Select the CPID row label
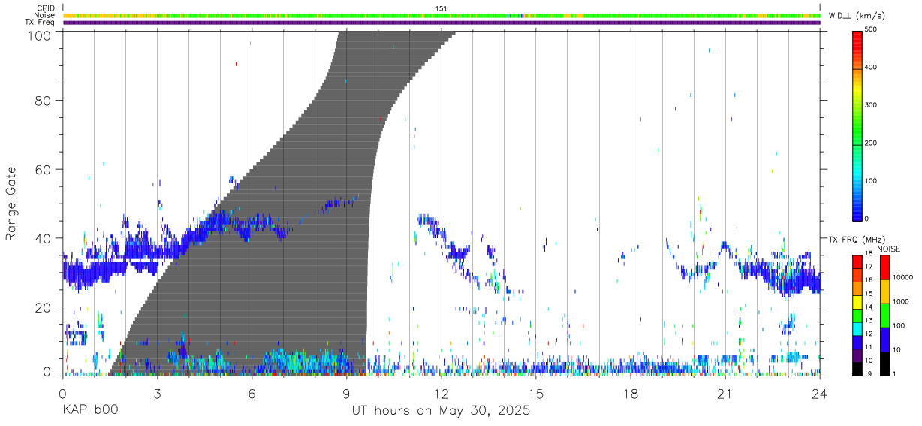The height and width of the screenshot is (426, 922). (x=47, y=8)
